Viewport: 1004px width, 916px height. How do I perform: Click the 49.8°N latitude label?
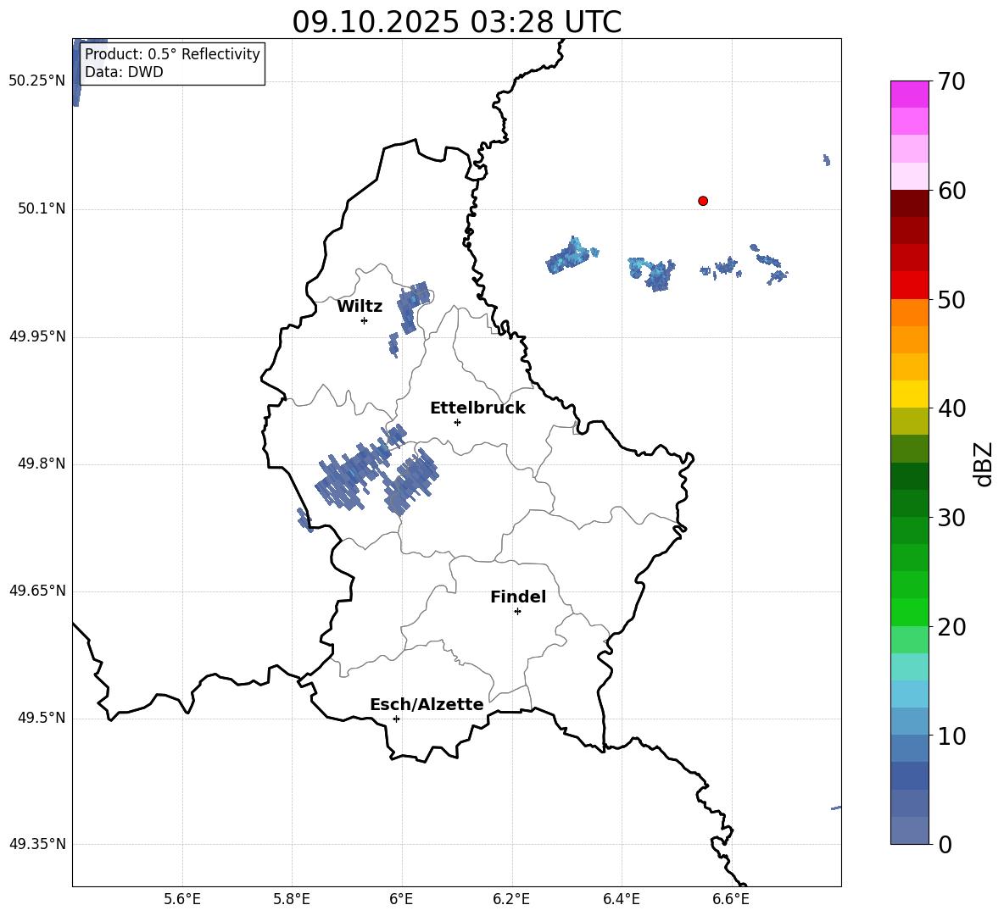point(42,464)
